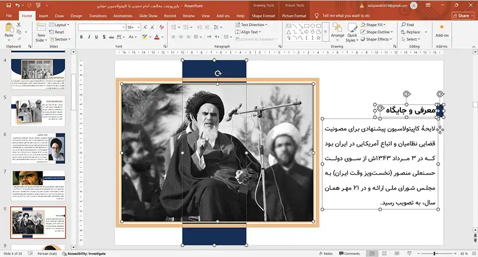The width and height of the screenshot is (478, 257).
Task: Toggle Align Right paragraph
Action: point(188,37)
